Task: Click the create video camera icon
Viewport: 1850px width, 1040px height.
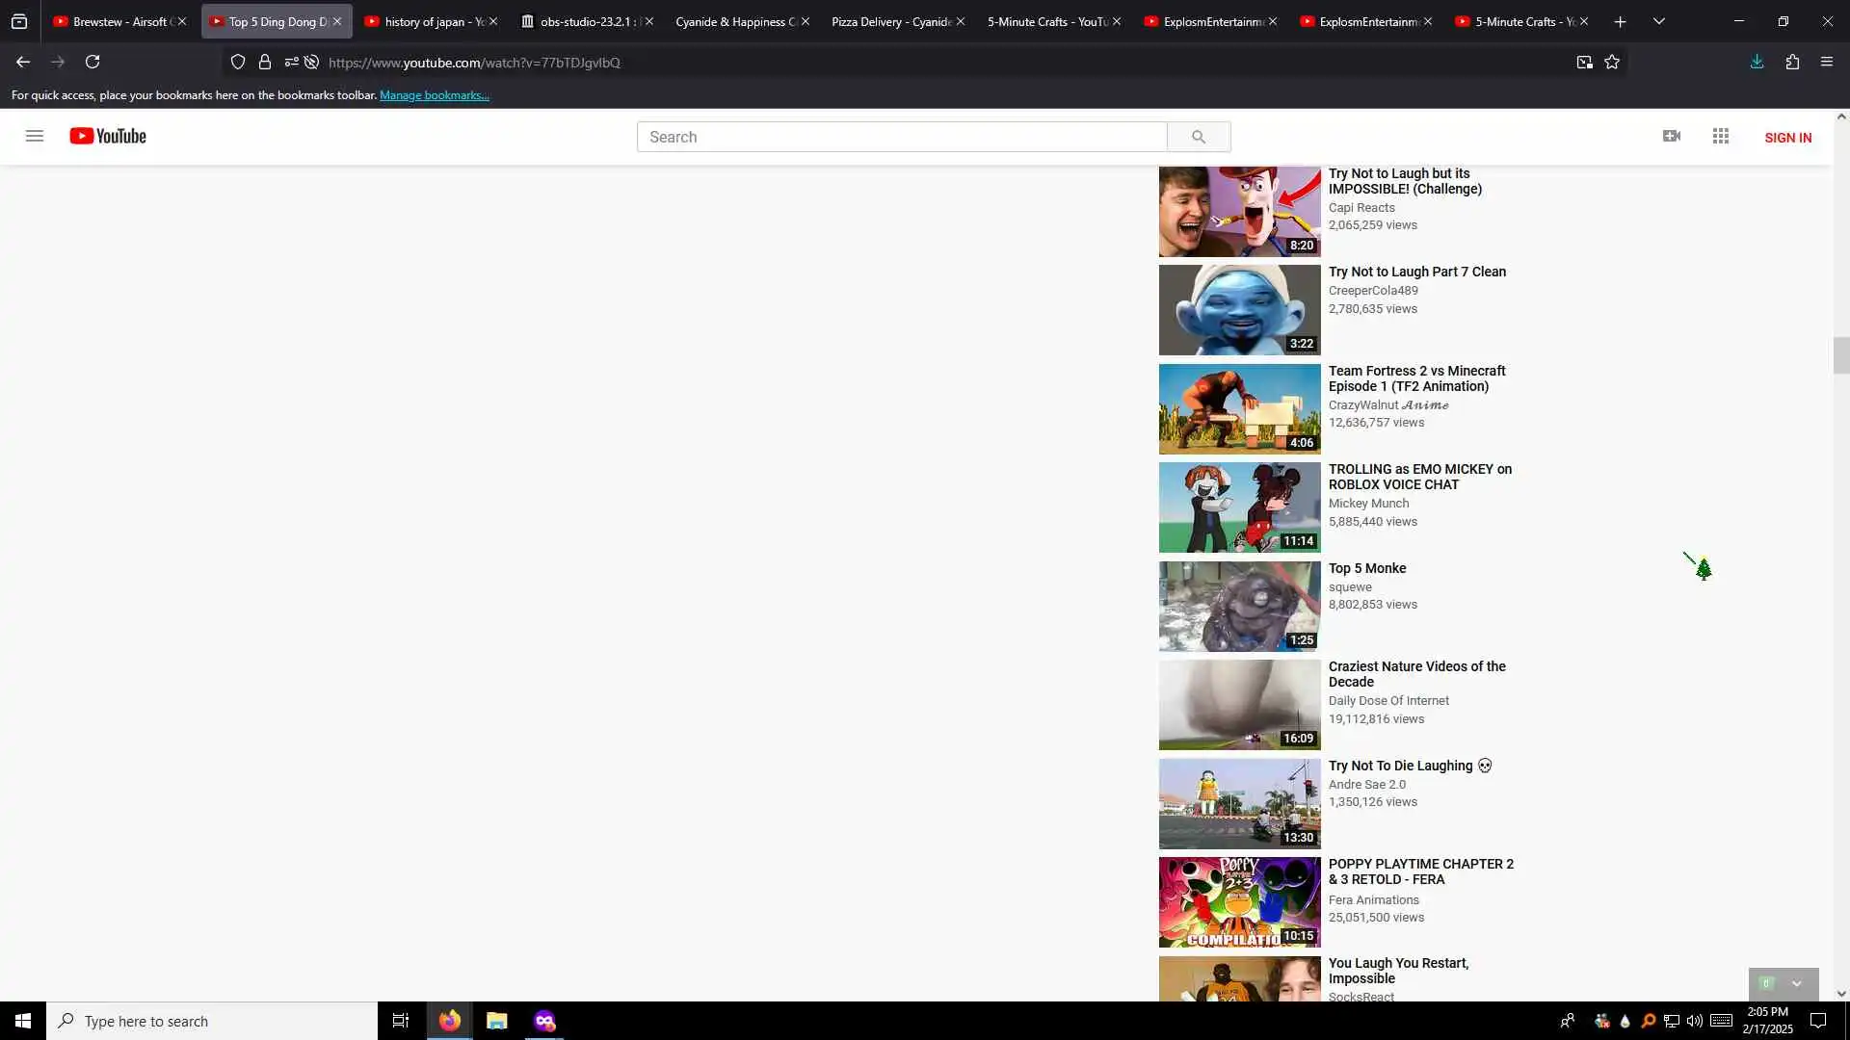Action: coord(1672,136)
